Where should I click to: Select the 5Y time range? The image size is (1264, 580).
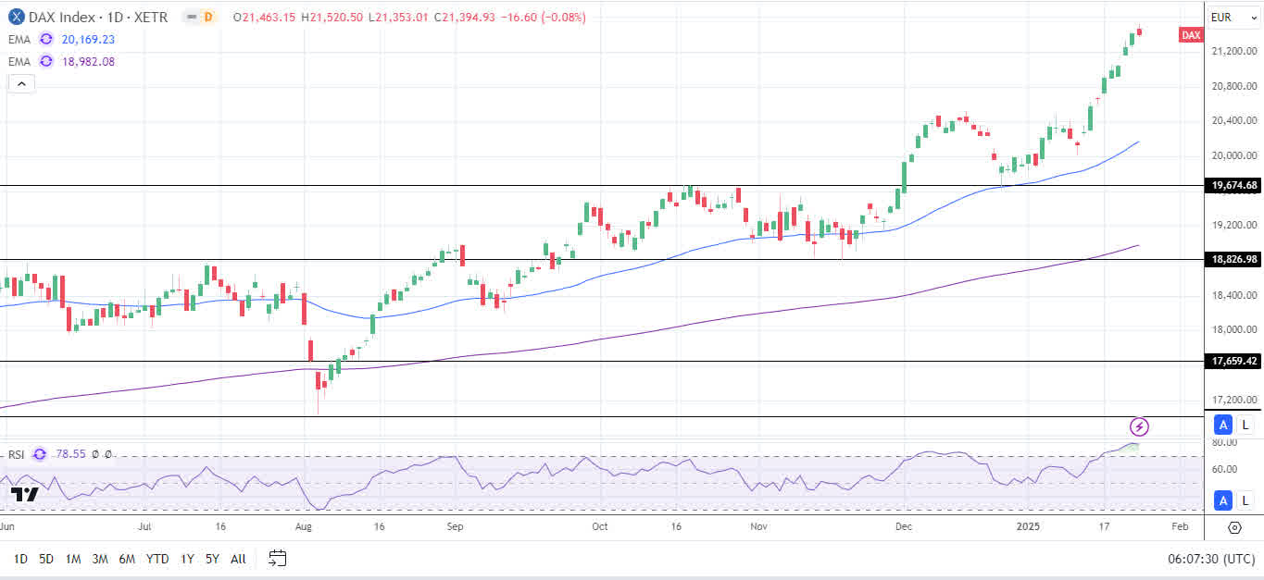213,559
